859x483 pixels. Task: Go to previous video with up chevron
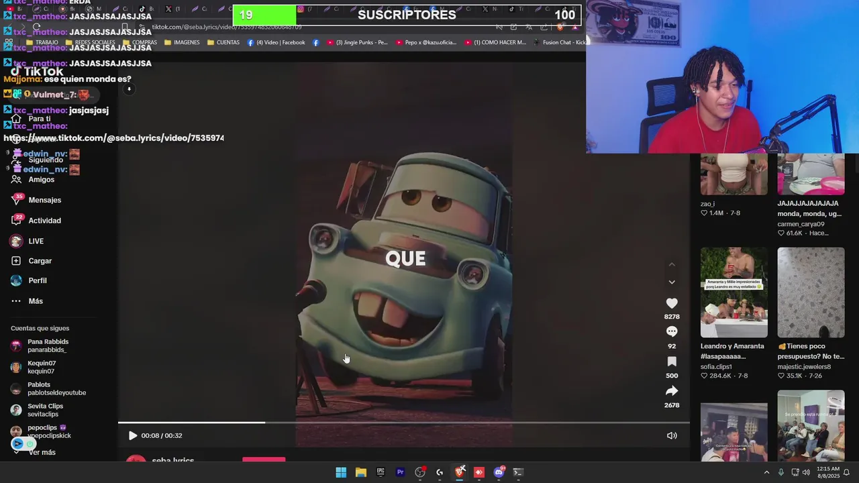[672, 265]
